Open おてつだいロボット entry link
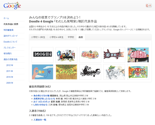Viewport: 155px width, 125px height. [x=42, y=102]
